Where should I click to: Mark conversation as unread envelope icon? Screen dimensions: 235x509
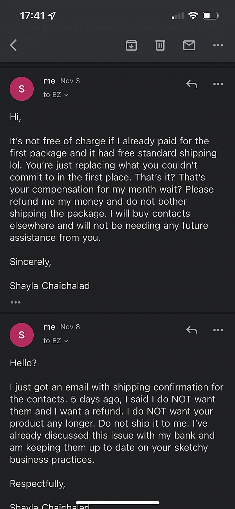click(189, 45)
